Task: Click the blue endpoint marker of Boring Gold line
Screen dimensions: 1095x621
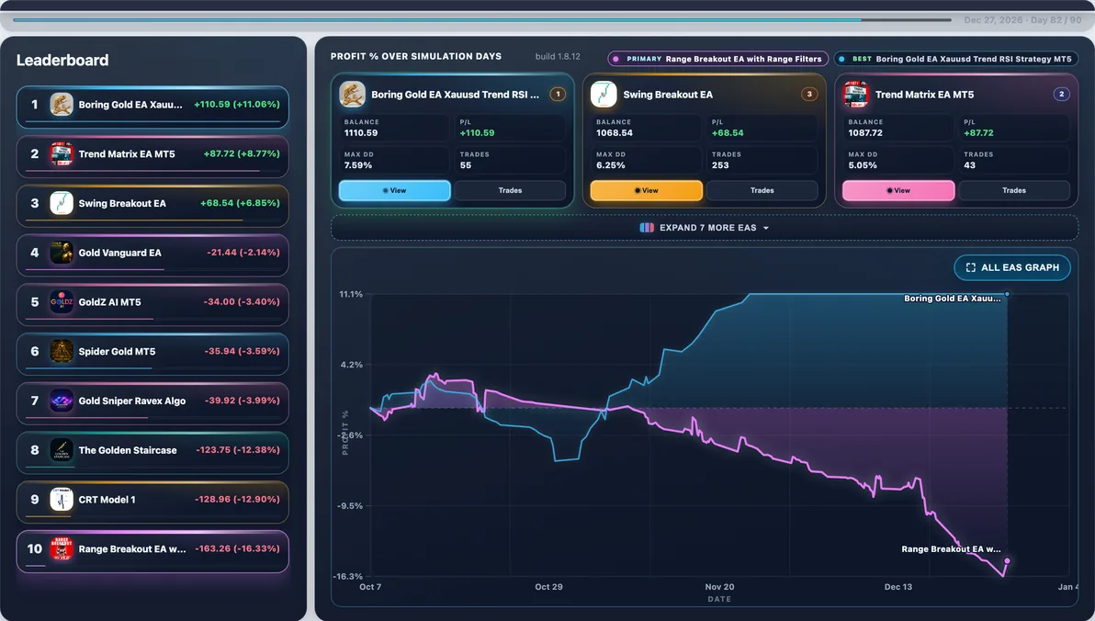Action: point(1007,294)
